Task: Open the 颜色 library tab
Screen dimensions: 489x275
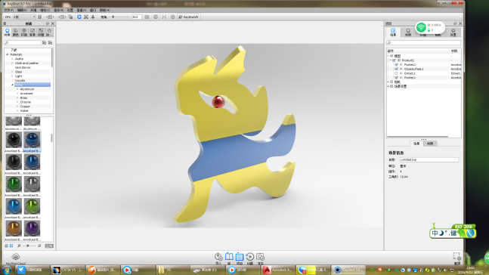Action: [x=16, y=32]
